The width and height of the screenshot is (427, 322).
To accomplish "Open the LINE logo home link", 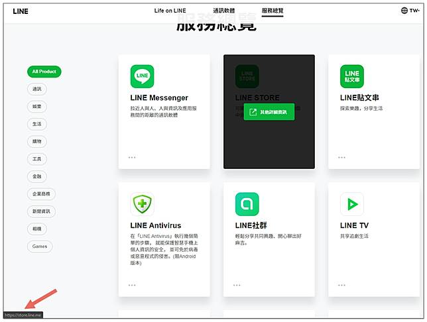I will (x=21, y=11).
